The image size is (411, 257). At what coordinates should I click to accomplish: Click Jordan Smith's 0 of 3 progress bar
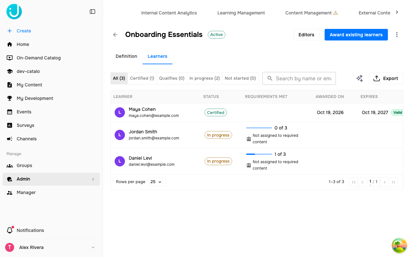coord(259,128)
